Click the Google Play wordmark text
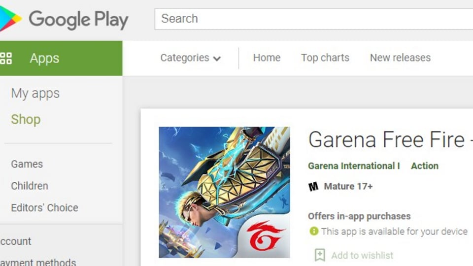 pyautogui.click(x=78, y=20)
